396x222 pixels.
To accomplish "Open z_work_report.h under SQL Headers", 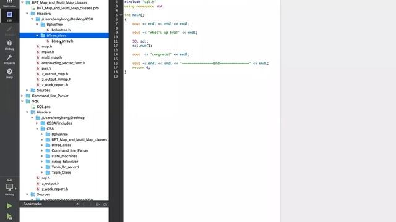I will (x=55, y=189).
